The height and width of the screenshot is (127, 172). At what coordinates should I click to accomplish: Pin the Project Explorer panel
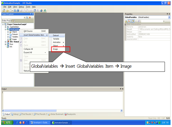(31, 14)
